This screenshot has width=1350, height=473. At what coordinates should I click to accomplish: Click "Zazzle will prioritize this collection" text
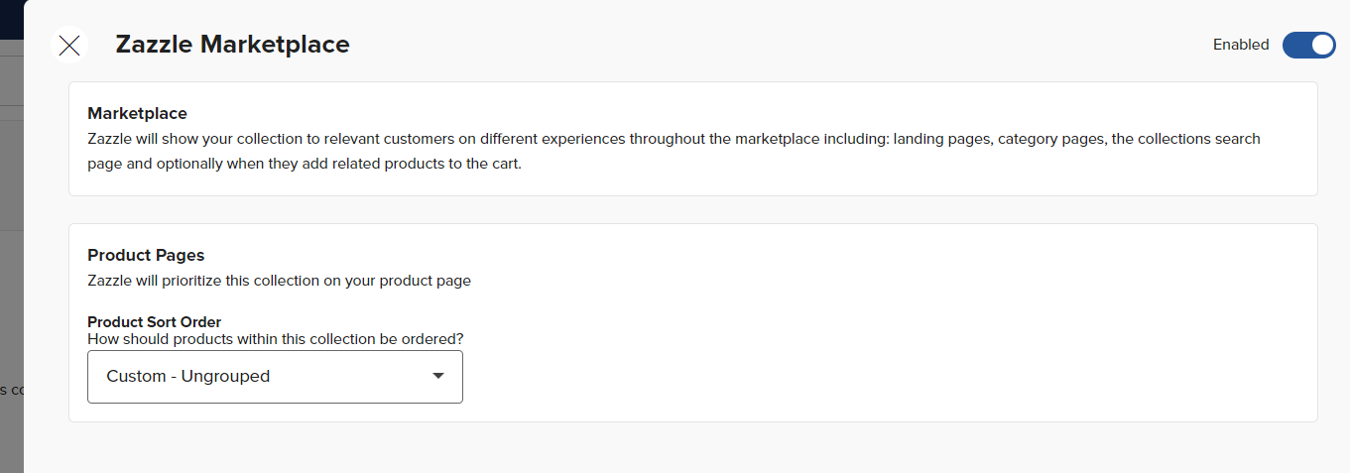[x=279, y=281]
